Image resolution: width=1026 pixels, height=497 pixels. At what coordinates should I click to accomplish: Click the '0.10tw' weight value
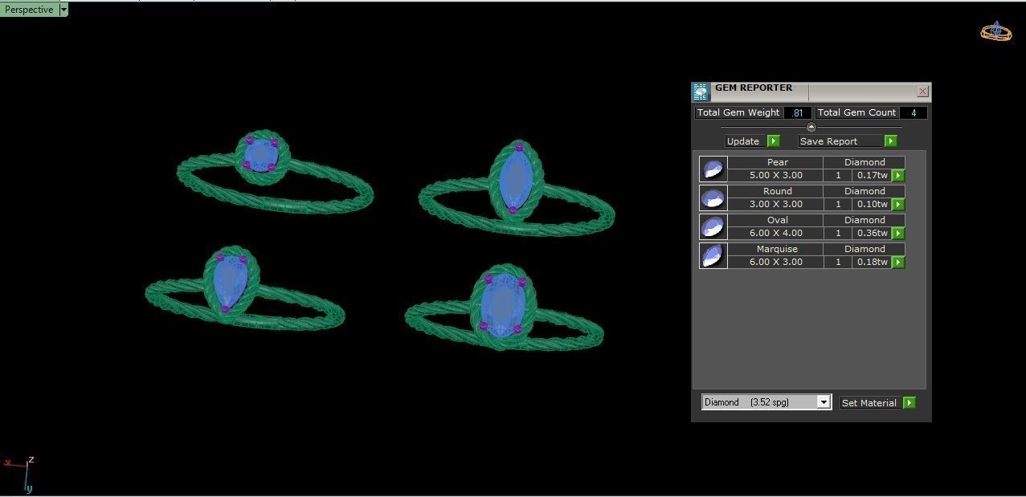872,204
